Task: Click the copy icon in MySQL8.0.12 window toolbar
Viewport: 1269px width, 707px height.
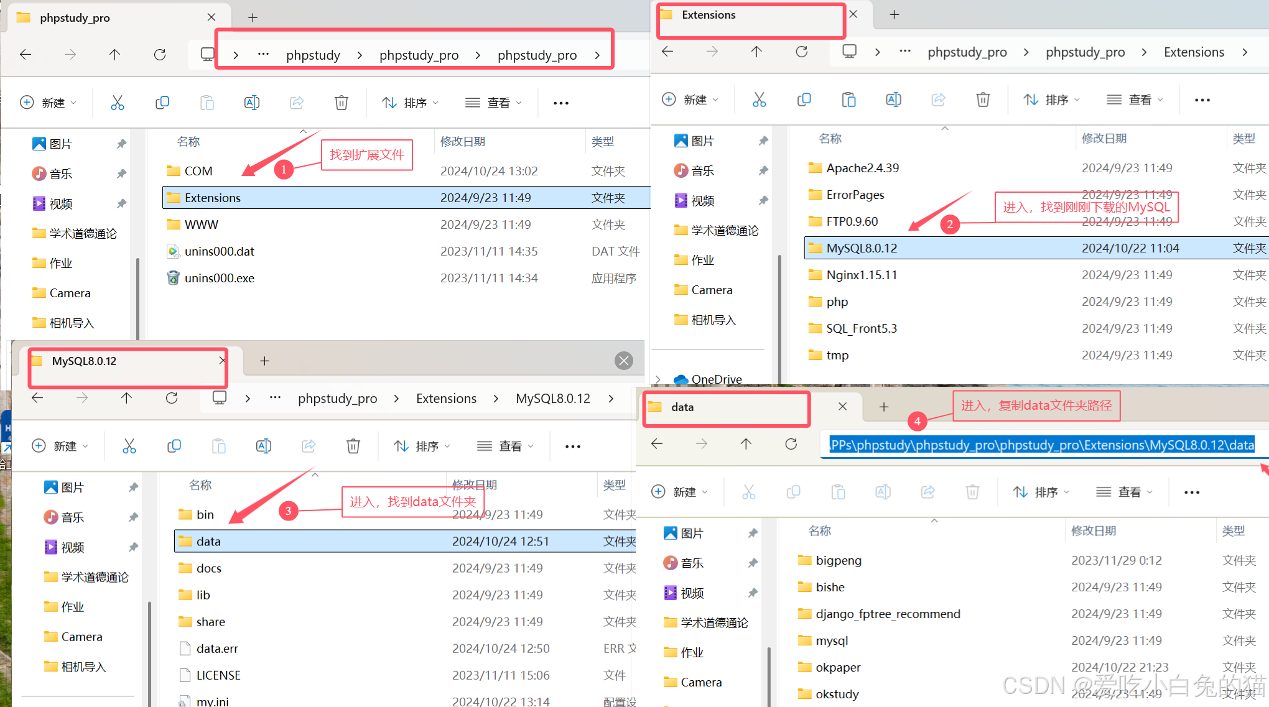Action: pos(174,446)
